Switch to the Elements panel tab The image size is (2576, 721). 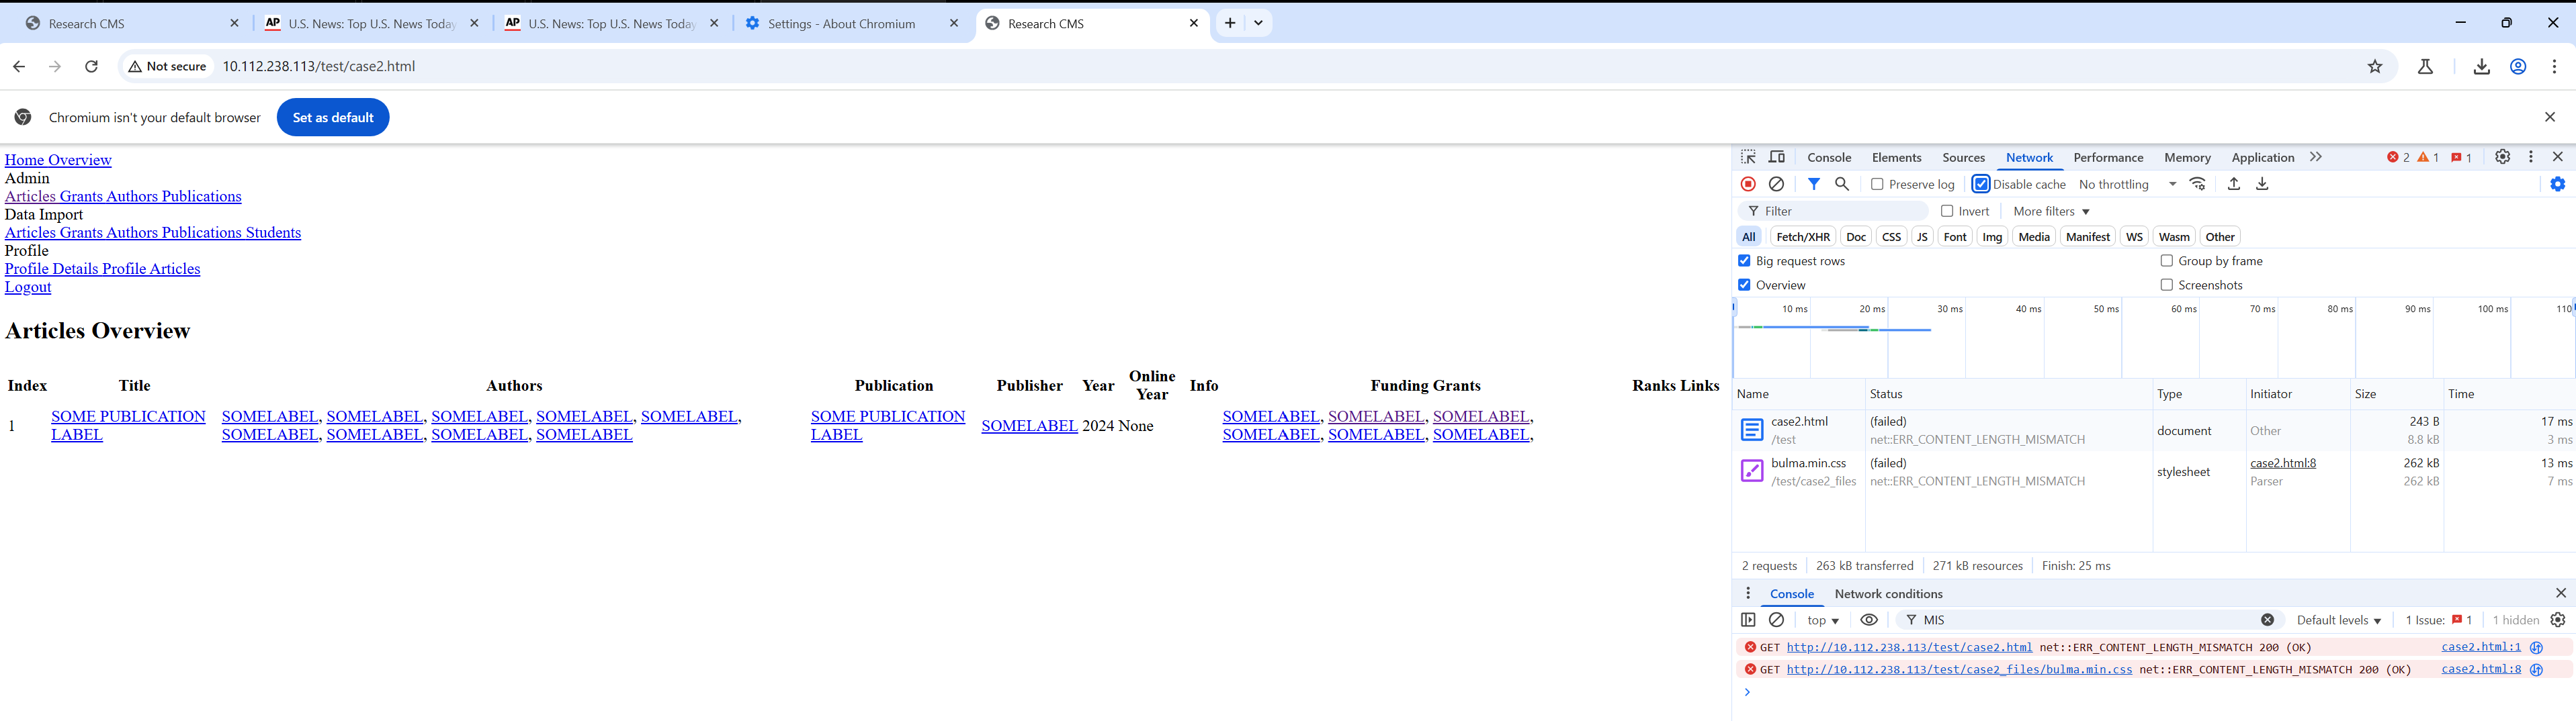tap(1896, 158)
